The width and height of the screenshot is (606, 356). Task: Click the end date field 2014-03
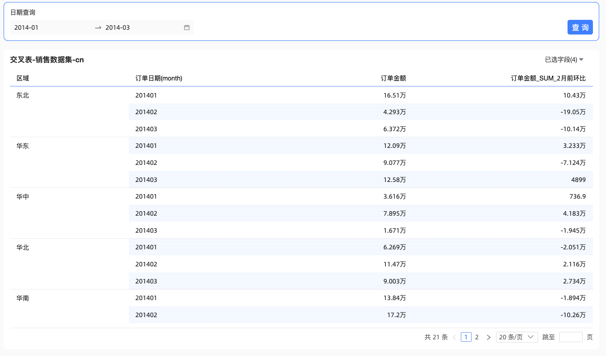click(x=142, y=27)
